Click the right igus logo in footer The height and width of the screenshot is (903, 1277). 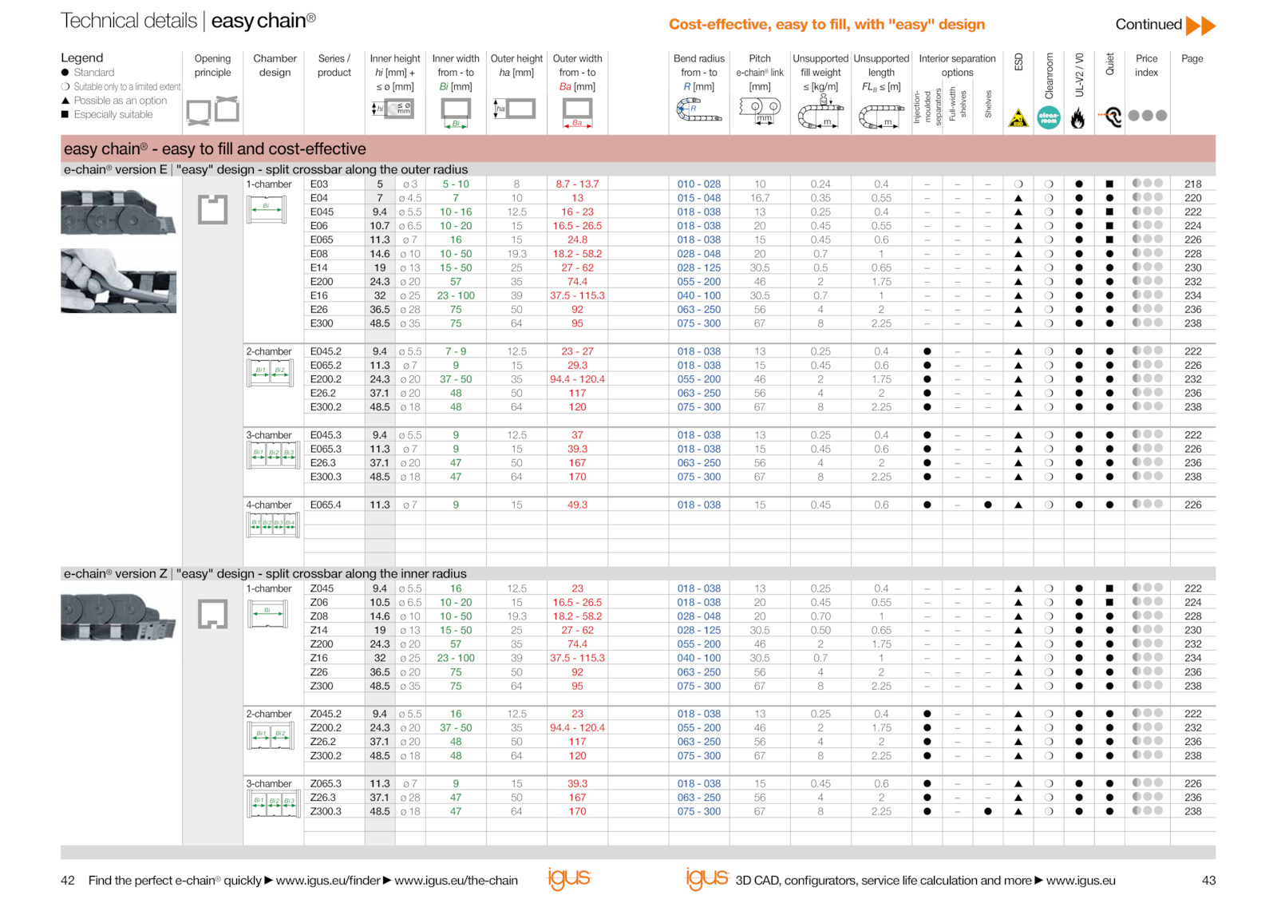[707, 878]
